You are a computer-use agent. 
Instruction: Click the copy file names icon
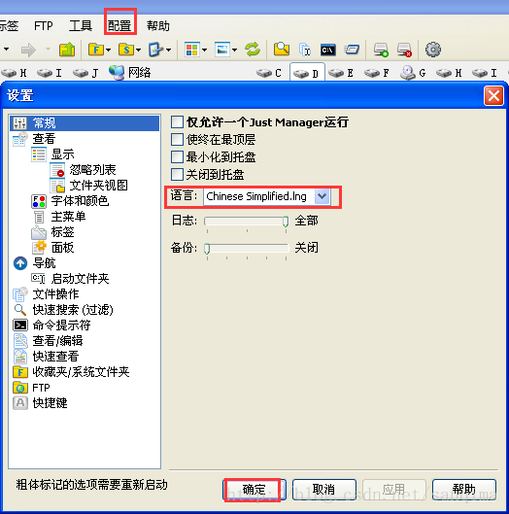[x=305, y=50]
